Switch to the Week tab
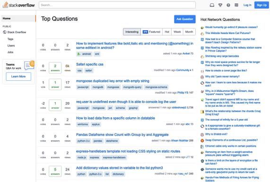The width and height of the screenshot is (270, 182). [x=177, y=32]
